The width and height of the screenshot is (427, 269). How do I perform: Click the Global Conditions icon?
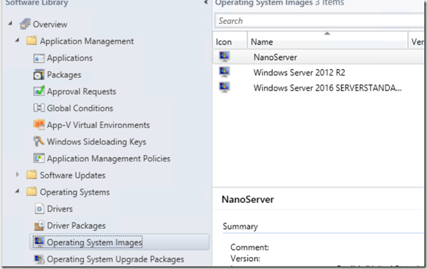pos(38,108)
